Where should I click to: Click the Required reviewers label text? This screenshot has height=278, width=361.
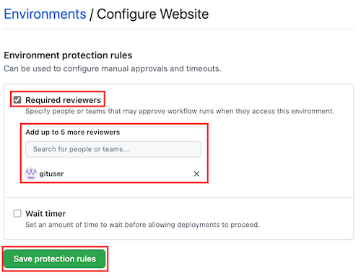click(63, 100)
